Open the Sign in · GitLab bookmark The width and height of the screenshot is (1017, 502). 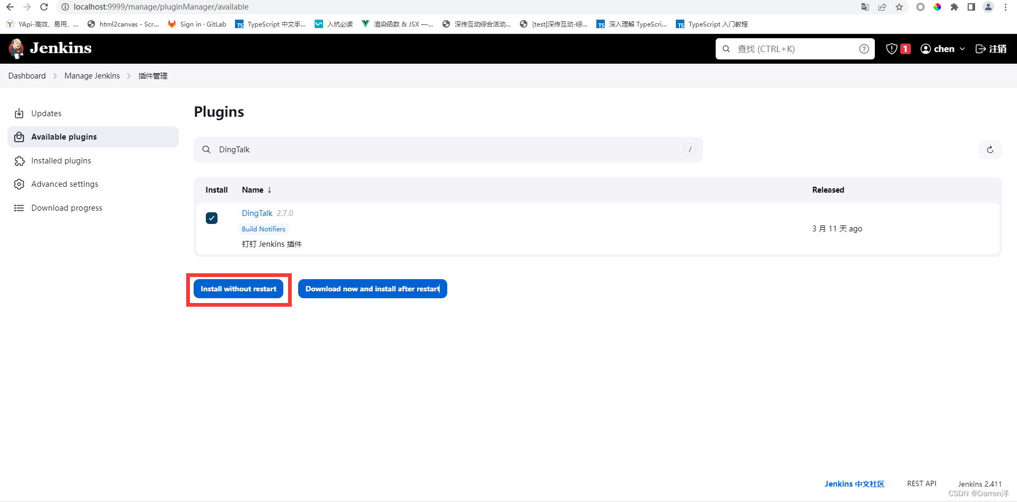click(x=197, y=24)
